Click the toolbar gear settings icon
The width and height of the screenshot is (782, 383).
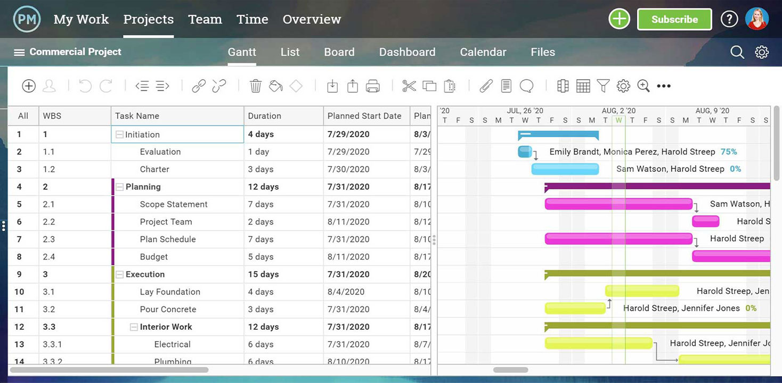click(x=623, y=86)
